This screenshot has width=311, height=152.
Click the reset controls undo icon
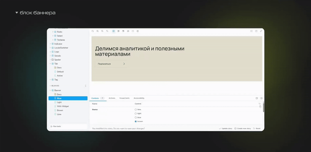tap(260, 104)
